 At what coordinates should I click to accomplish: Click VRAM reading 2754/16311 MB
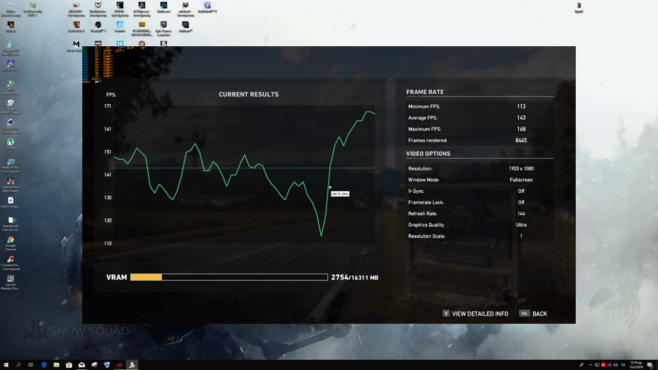355,277
